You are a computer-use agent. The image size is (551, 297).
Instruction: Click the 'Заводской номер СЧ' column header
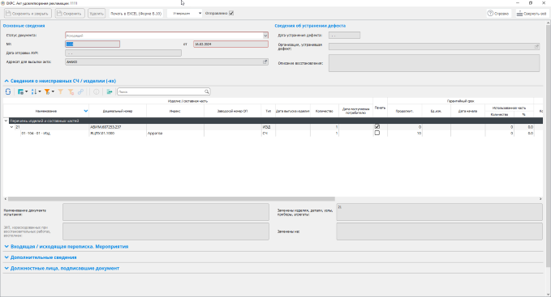(233, 111)
